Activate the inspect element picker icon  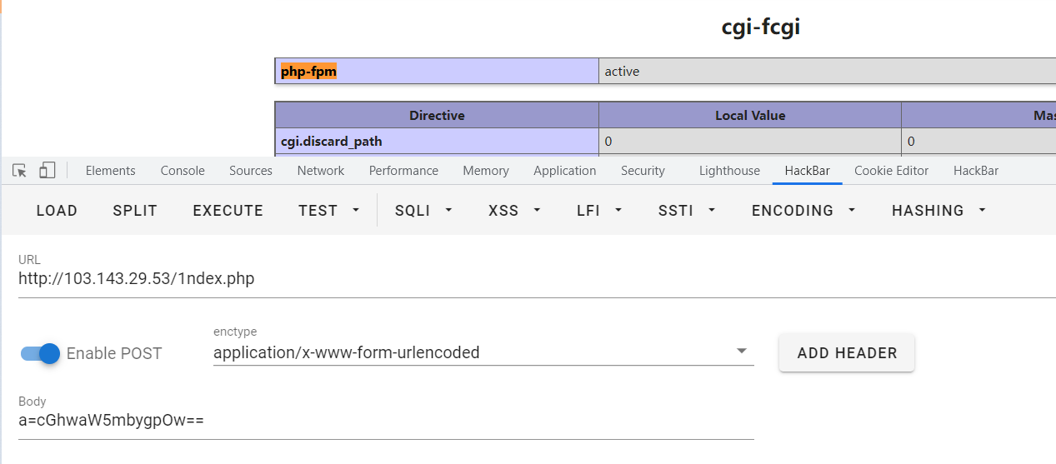20,171
